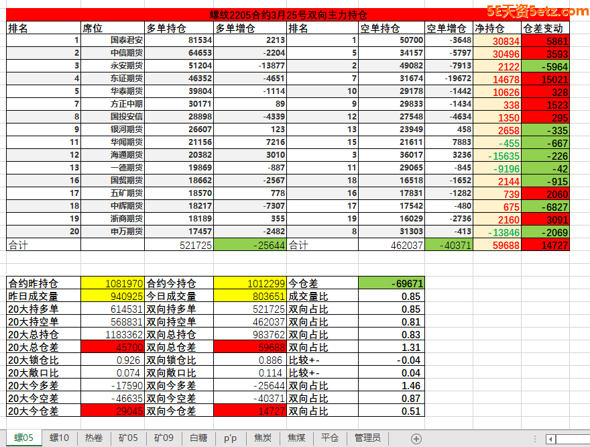This screenshot has width=590, height=447.
Task: Click the 申万期货 seat cell
Action: (113, 232)
